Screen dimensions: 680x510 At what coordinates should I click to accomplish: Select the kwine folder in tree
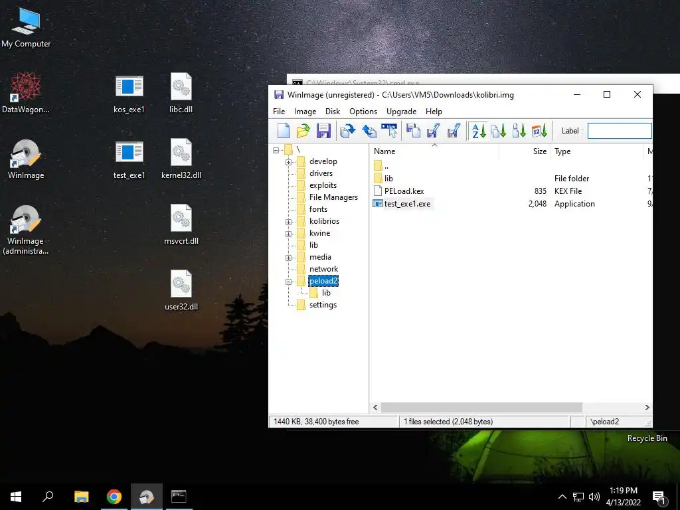[x=319, y=233]
